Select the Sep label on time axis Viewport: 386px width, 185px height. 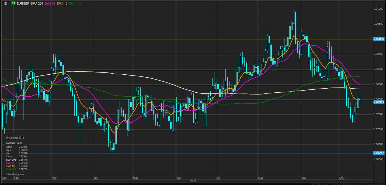coord(304,178)
